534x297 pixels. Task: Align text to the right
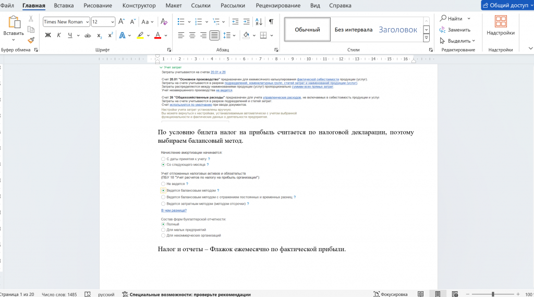[x=203, y=35]
